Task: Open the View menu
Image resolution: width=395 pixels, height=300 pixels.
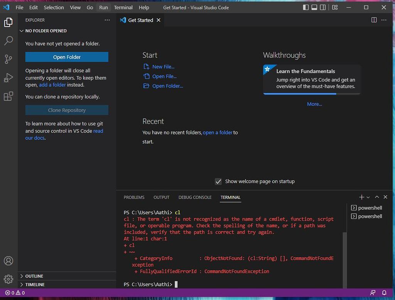Action: pos(75,7)
